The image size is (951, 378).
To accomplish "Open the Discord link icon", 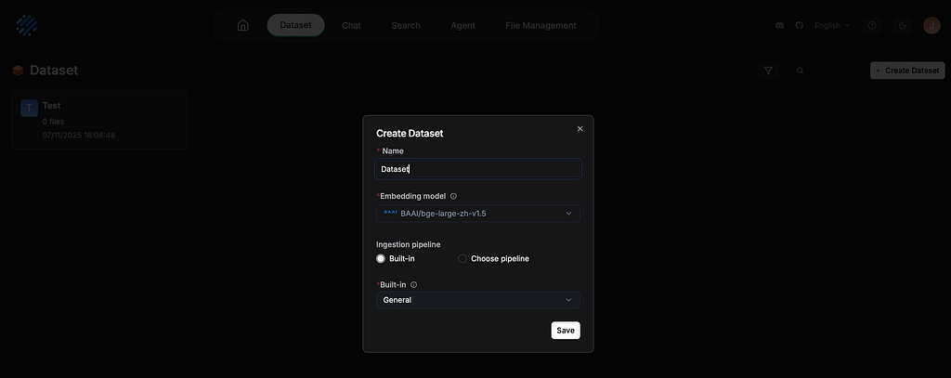I will coord(780,25).
